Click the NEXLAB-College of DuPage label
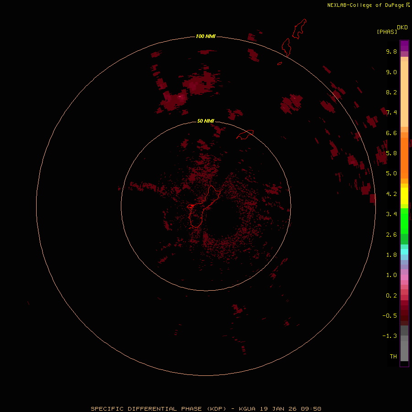 [365, 5]
